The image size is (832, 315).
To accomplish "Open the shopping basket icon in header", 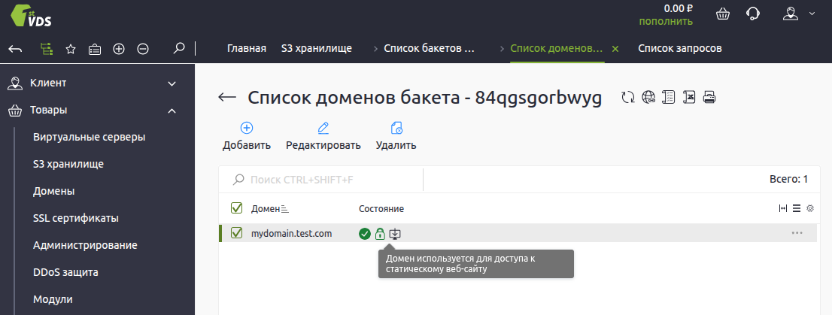I will pos(722,14).
